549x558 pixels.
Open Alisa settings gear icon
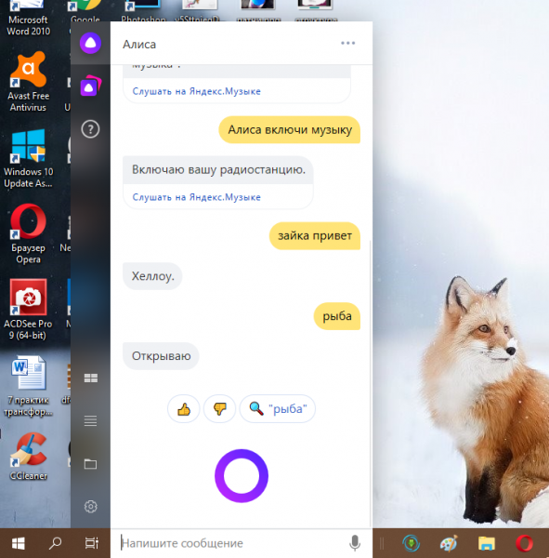[90, 507]
